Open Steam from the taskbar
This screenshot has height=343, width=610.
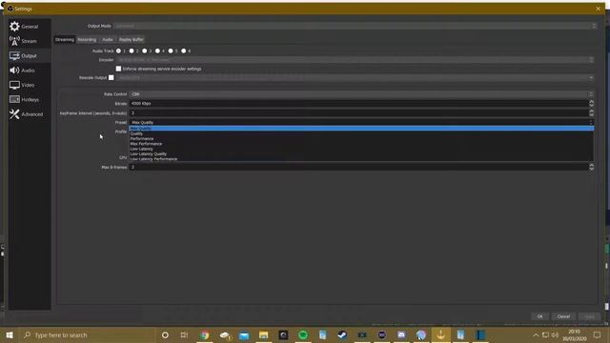tap(342, 334)
